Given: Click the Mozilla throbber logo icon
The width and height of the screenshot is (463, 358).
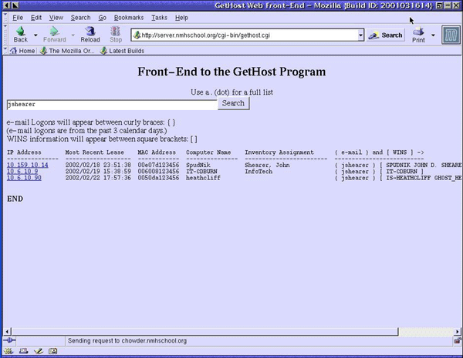Looking at the screenshot, I should tap(451, 35).
